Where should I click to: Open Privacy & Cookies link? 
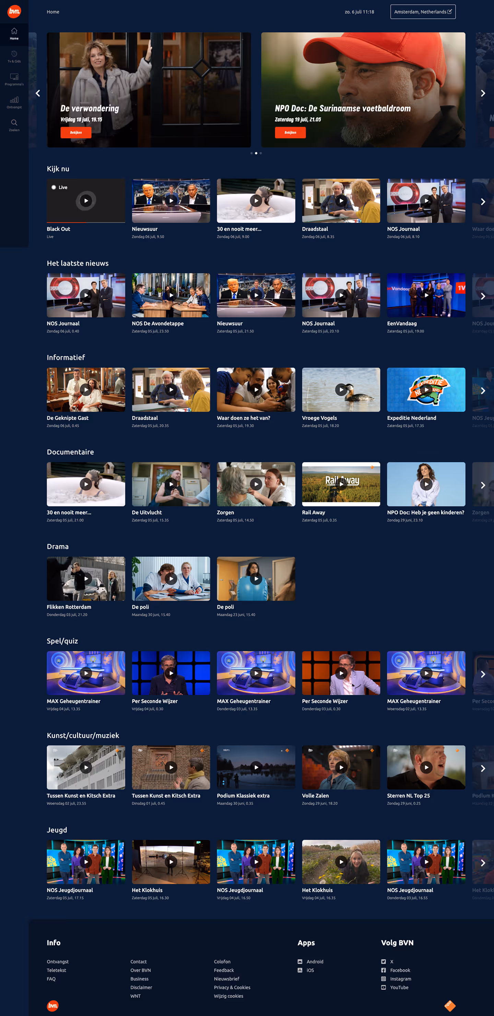[232, 987]
